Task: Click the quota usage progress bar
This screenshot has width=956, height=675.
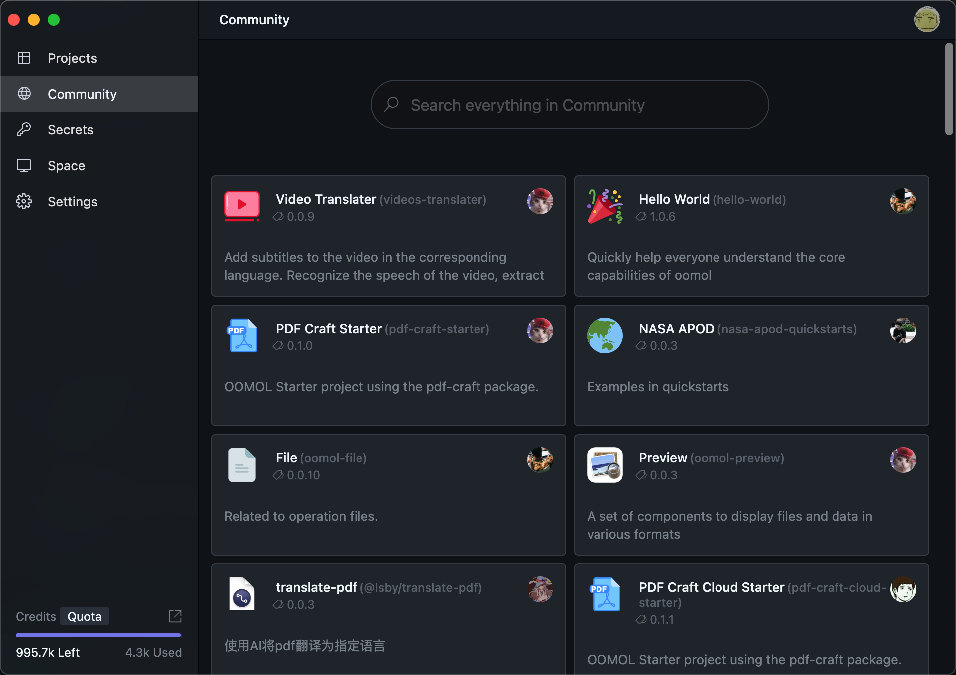Action: pyautogui.click(x=99, y=635)
